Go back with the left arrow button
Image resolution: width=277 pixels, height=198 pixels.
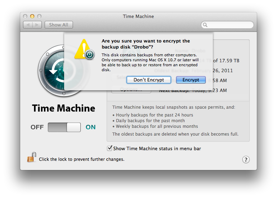(28, 25)
